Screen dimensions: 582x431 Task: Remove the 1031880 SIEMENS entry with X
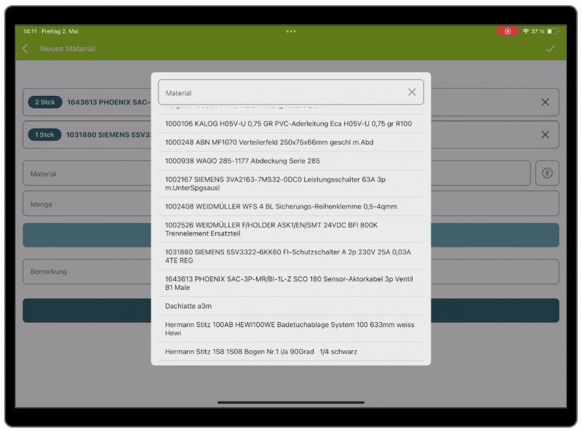click(x=545, y=134)
